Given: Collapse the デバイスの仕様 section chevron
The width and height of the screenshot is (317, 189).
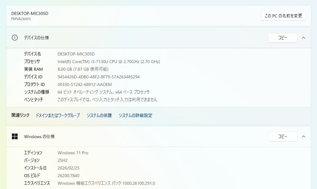Looking at the screenshot, I should [x=304, y=38].
